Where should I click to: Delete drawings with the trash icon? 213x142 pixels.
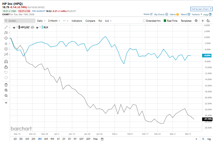6,85
